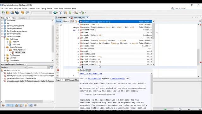
Task: Open the HTTP Server Monitor tab
Action: (72, 80)
